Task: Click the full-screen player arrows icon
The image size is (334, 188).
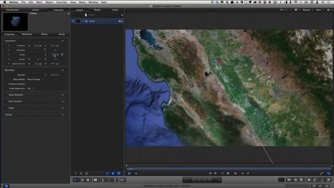Action: 321,173
